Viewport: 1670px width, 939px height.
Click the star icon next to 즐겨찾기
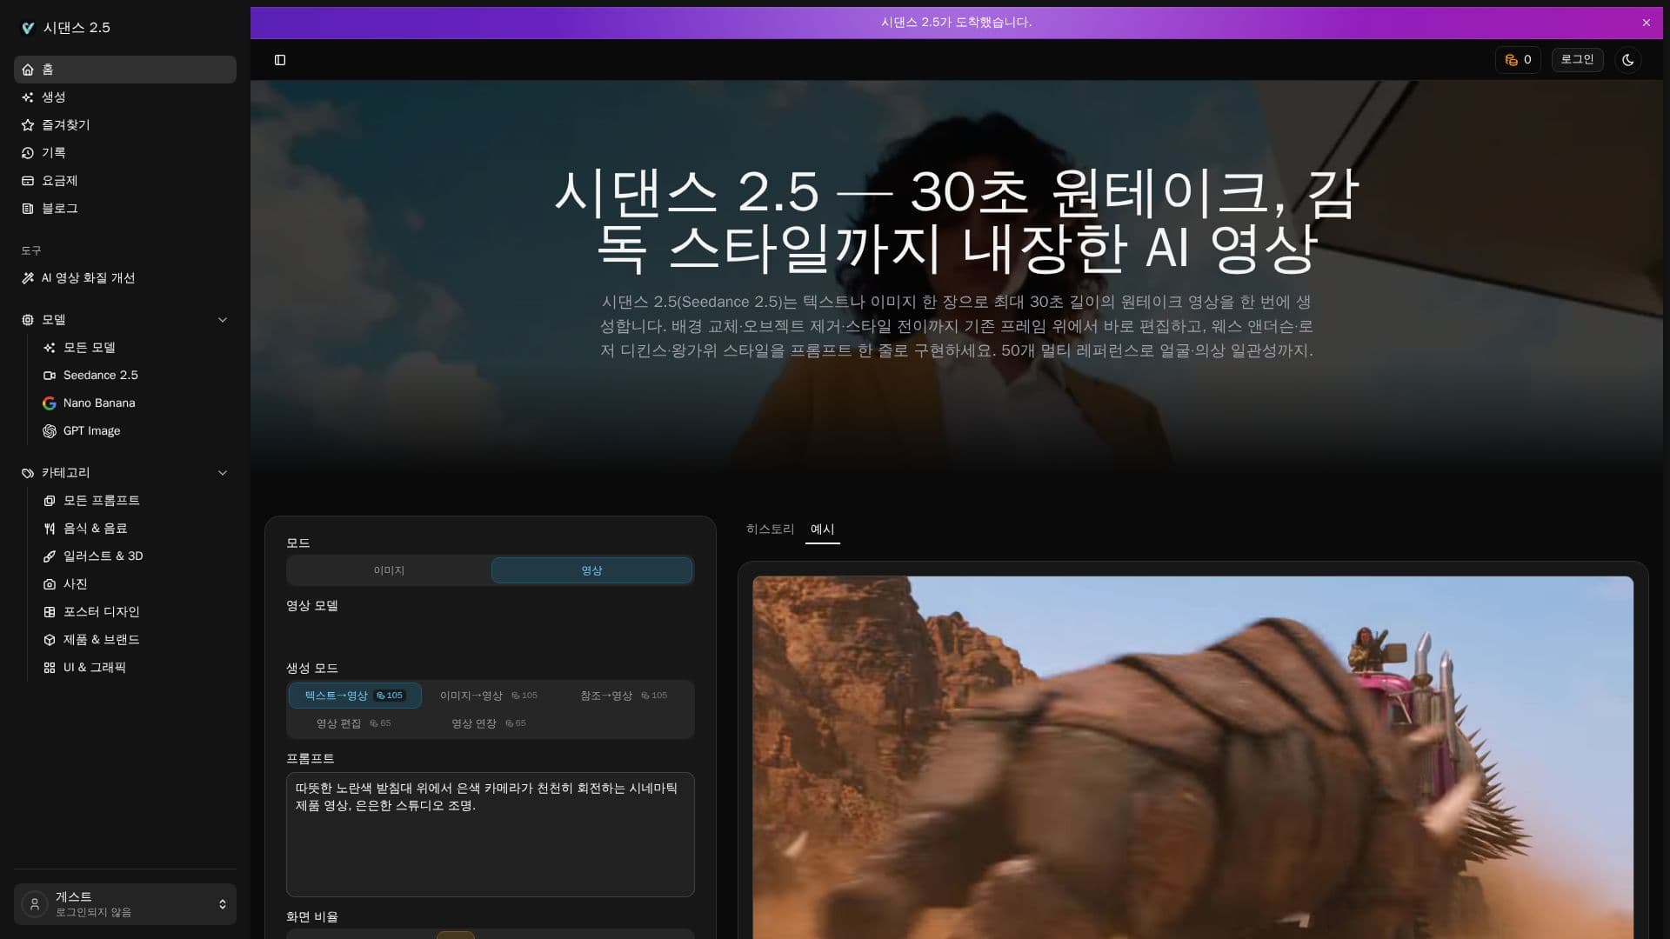[x=28, y=125]
